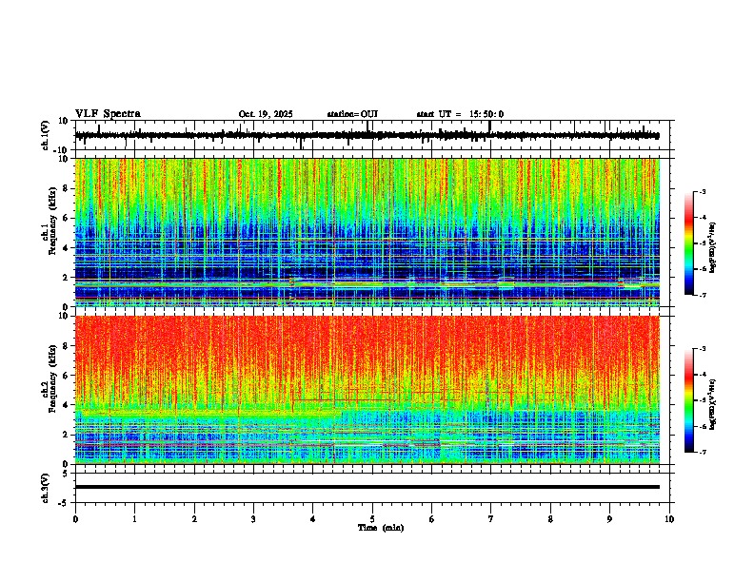Select the "start UT = 15:50:0" header text
Viewport: 754px width, 582px height.
460,114
